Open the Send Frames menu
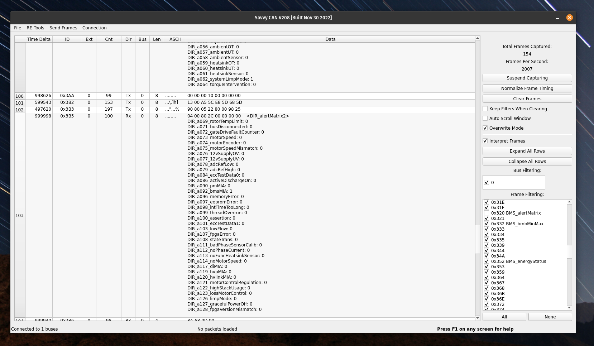The image size is (594, 346). click(63, 28)
